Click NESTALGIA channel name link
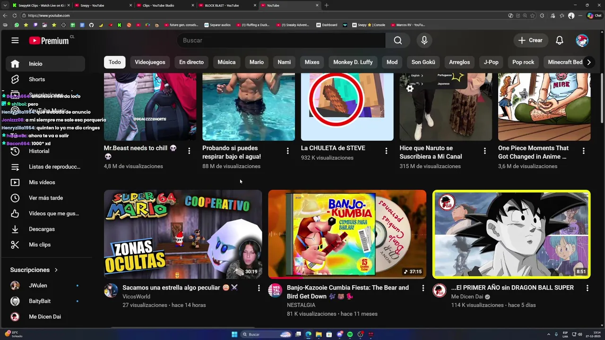Viewport: 605px width, 340px height. coord(301,305)
